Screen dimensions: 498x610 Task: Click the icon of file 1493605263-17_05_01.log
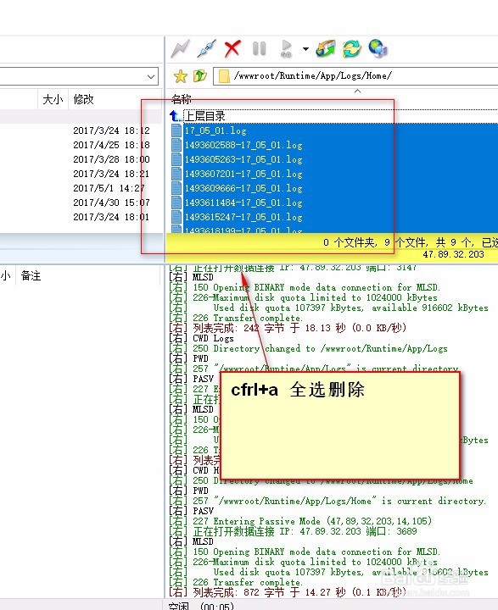click(x=176, y=159)
